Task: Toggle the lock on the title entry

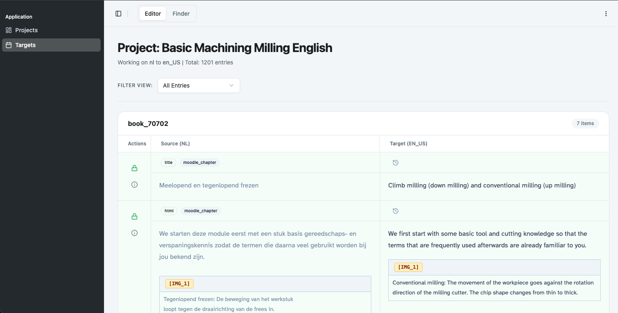Action: click(134, 168)
